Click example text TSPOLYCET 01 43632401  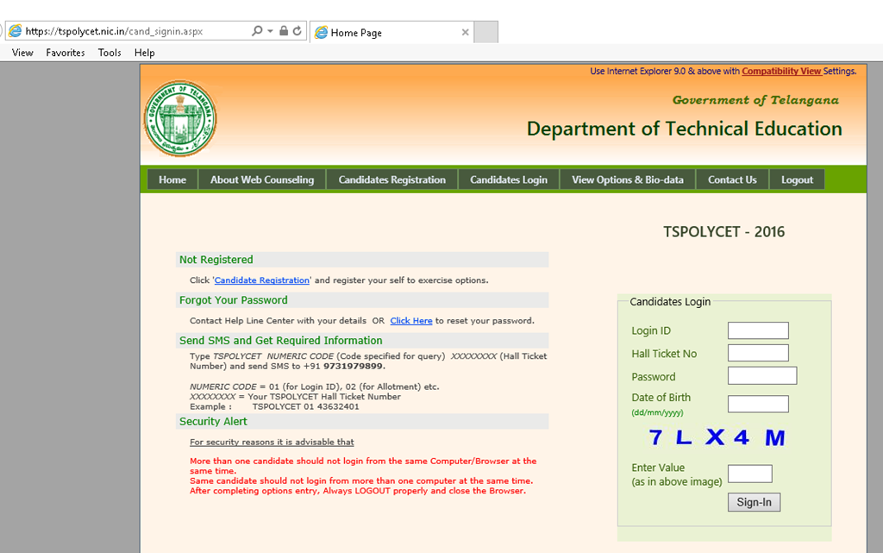pos(305,406)
